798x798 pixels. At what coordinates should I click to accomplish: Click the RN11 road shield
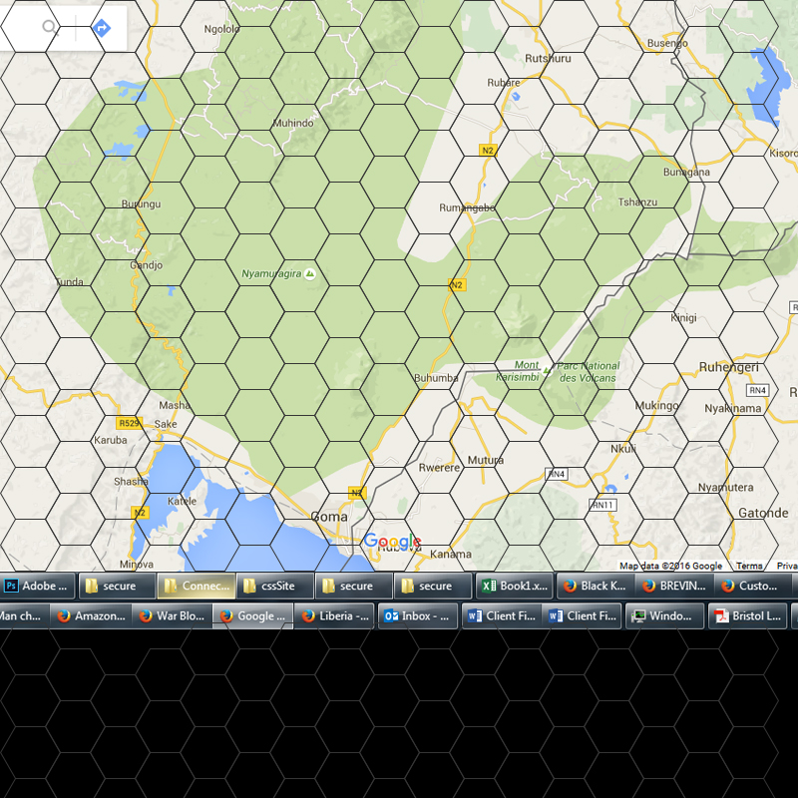[x=602, y=505]
